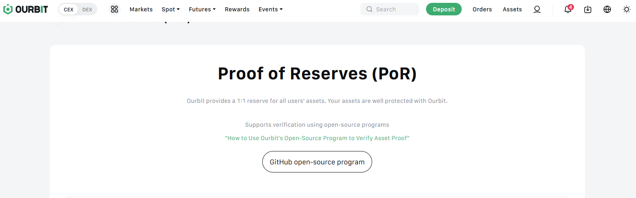Expand the Events dropdown menu
This screenshot has height=198, width=636.
[x=271, y=9]
